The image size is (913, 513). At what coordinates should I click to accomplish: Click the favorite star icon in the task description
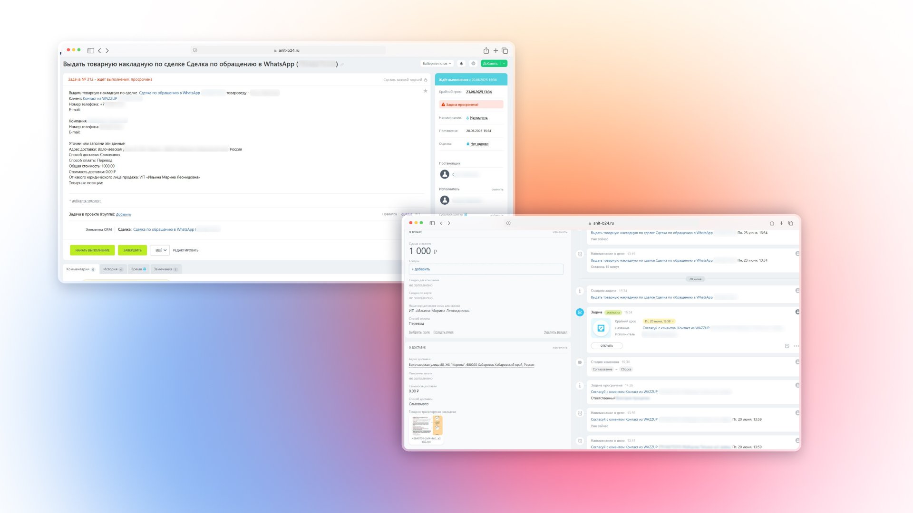(426, 91)
